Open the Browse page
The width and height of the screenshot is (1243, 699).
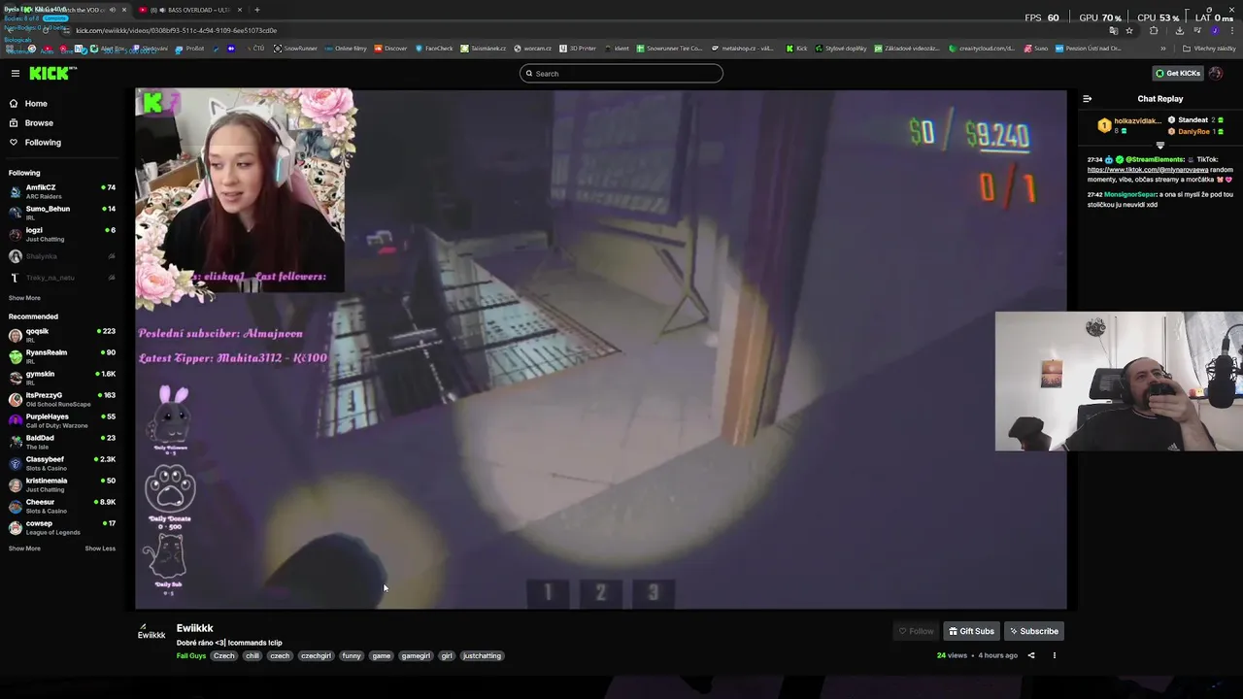(39, 123)
